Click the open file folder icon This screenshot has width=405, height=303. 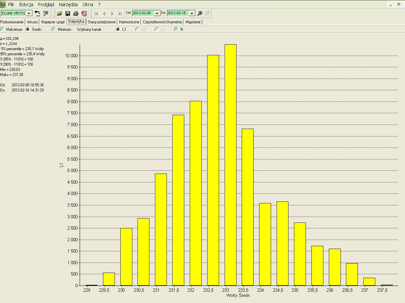tap(59, 13)
